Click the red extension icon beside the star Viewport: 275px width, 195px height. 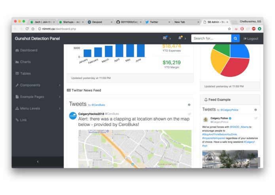point(236,29)
